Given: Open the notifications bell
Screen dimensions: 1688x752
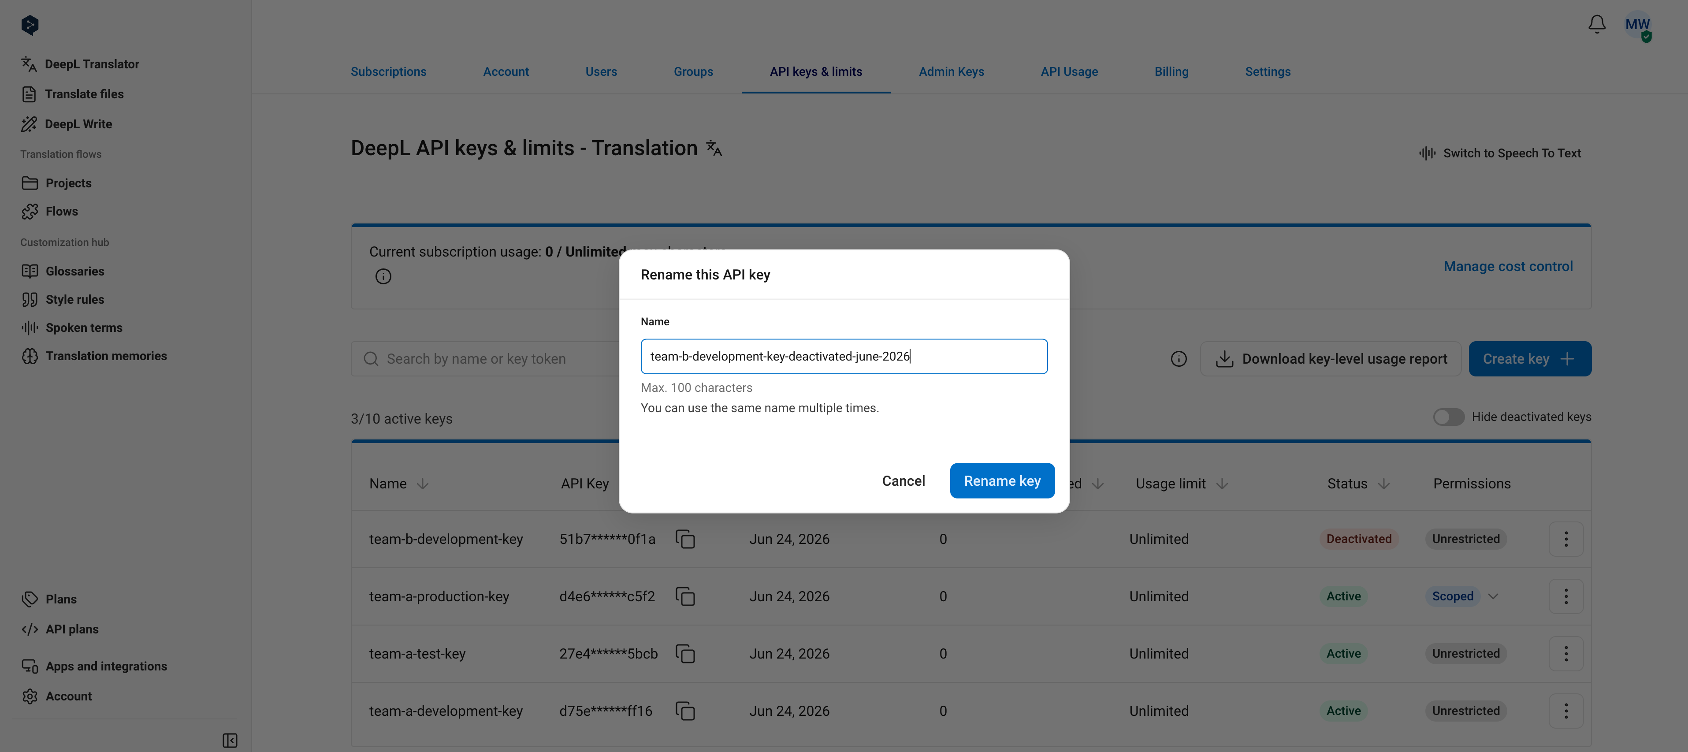Looking at the screenshot, I should coord(1597,24).
